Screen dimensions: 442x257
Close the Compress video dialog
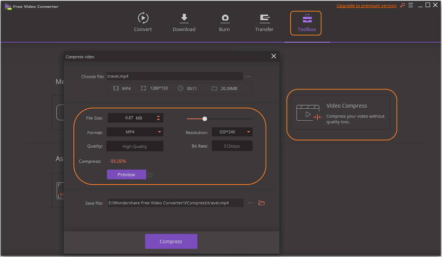[274, 56]
